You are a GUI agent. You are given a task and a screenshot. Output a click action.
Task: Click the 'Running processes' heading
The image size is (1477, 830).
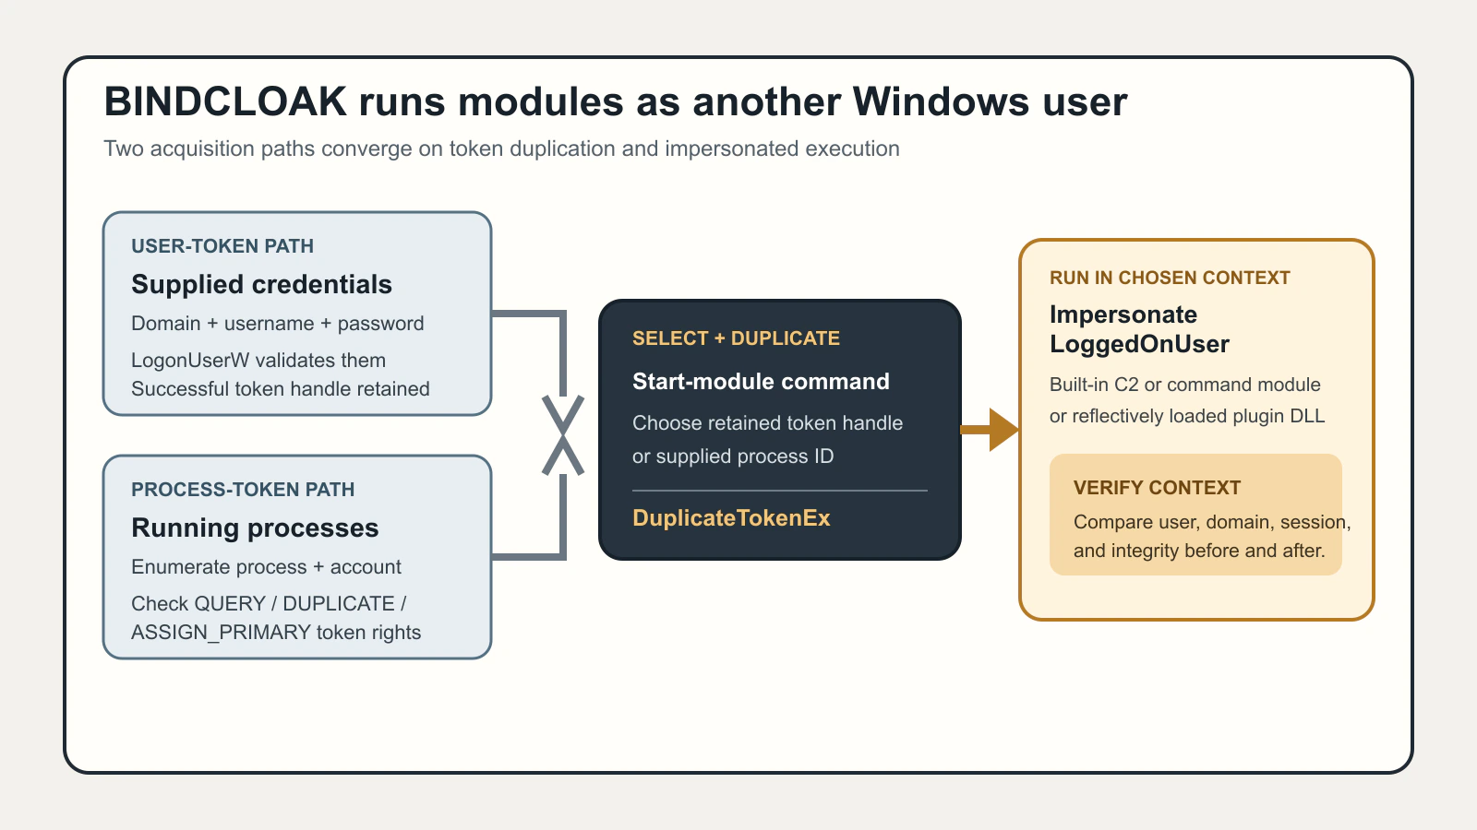point(255,528)
